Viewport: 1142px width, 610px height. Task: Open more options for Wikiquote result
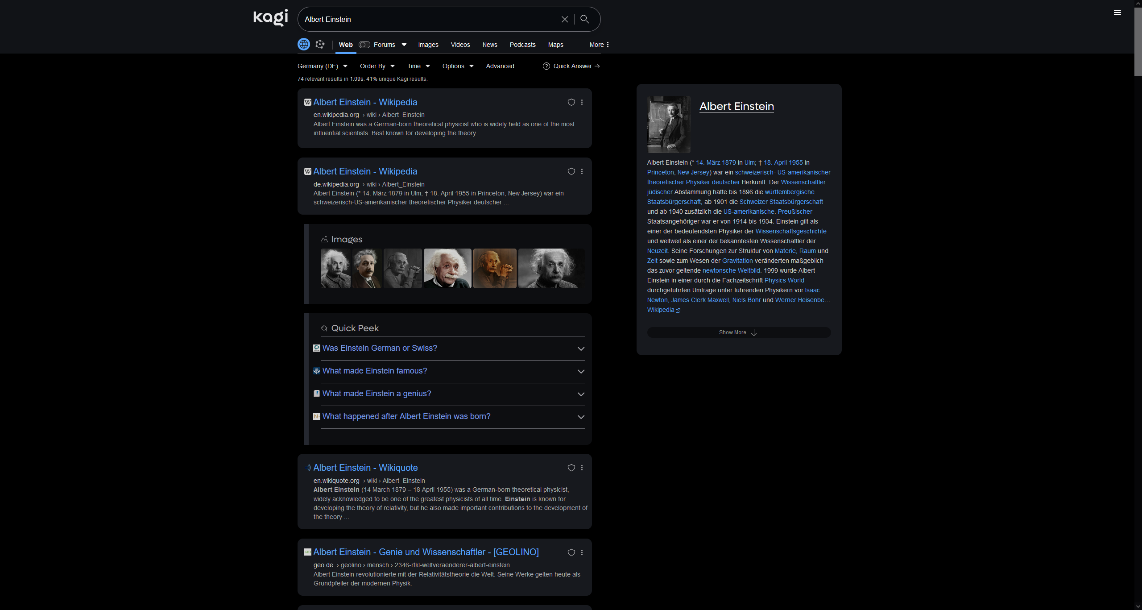click(x=582, y=468)
